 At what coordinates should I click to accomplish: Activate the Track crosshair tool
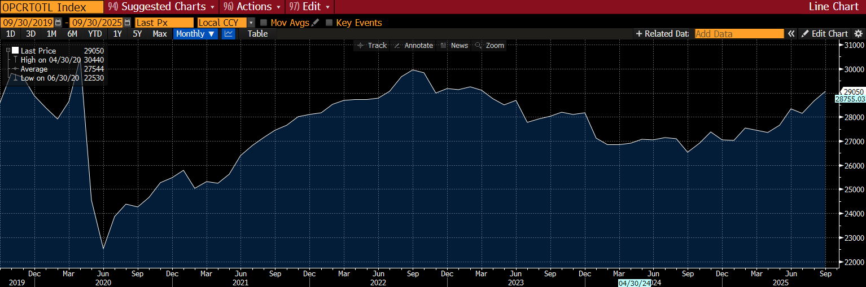tap(372, 46)
